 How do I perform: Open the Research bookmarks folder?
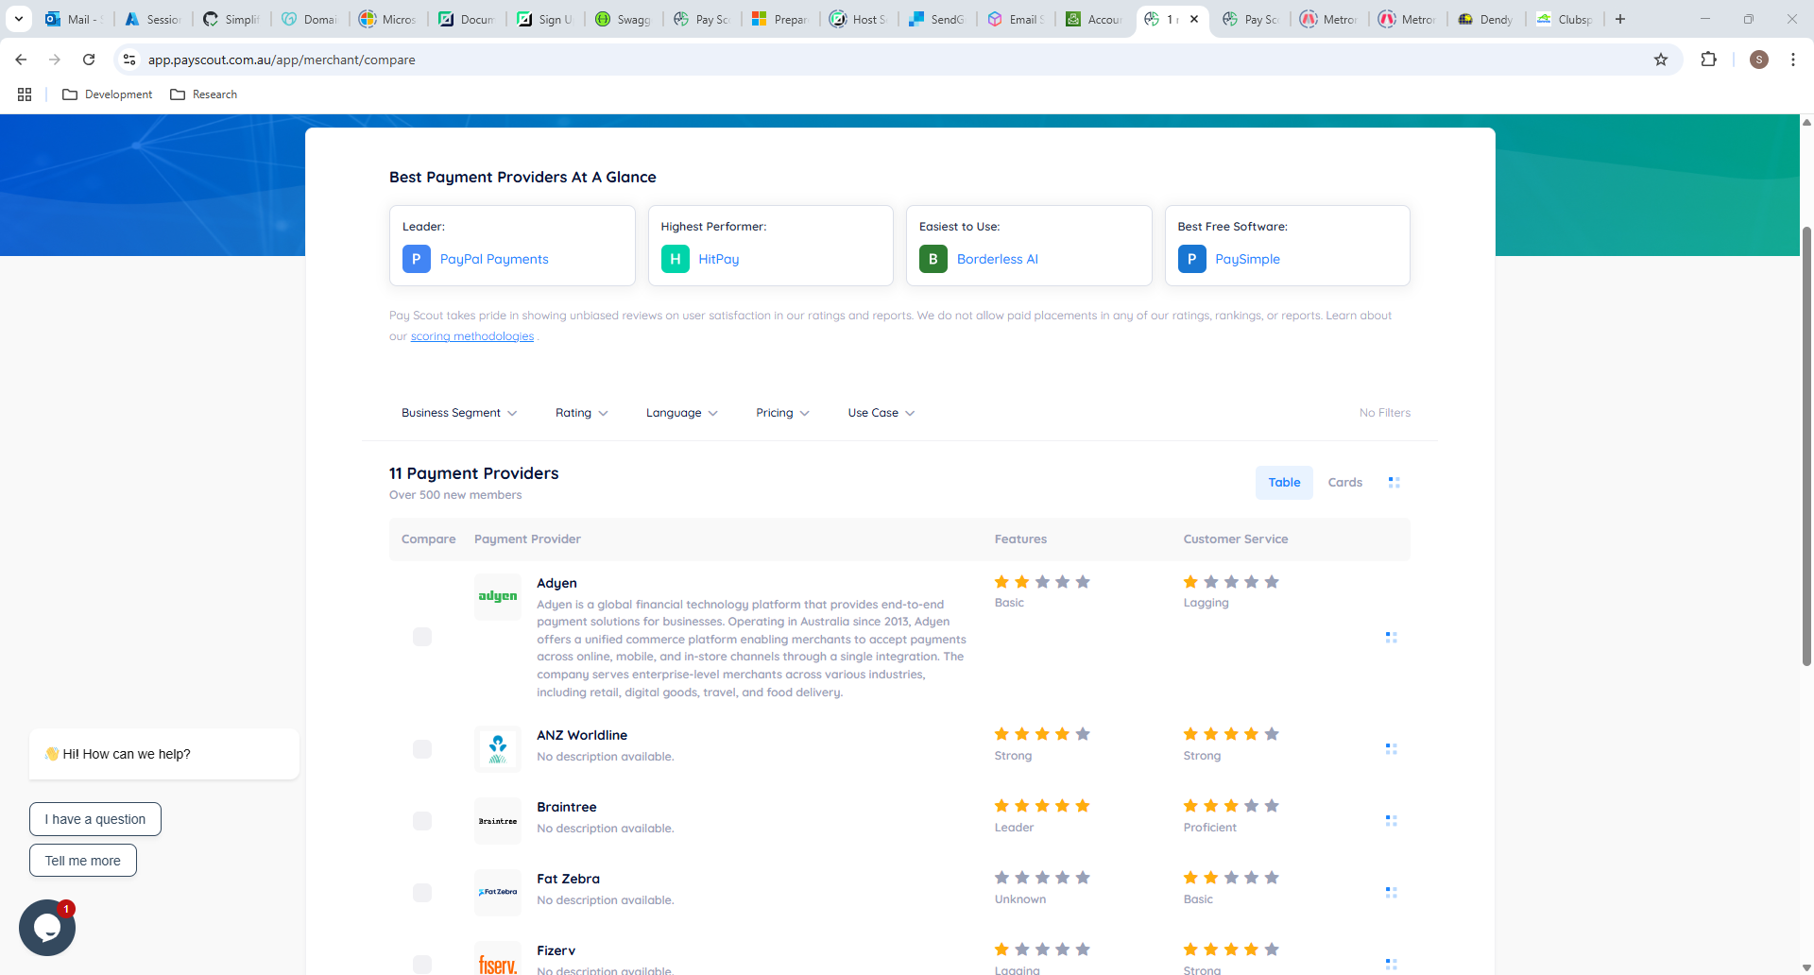point(204,94)
